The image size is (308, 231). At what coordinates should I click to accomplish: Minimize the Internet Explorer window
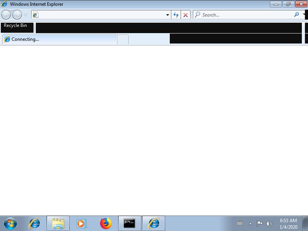276,4
